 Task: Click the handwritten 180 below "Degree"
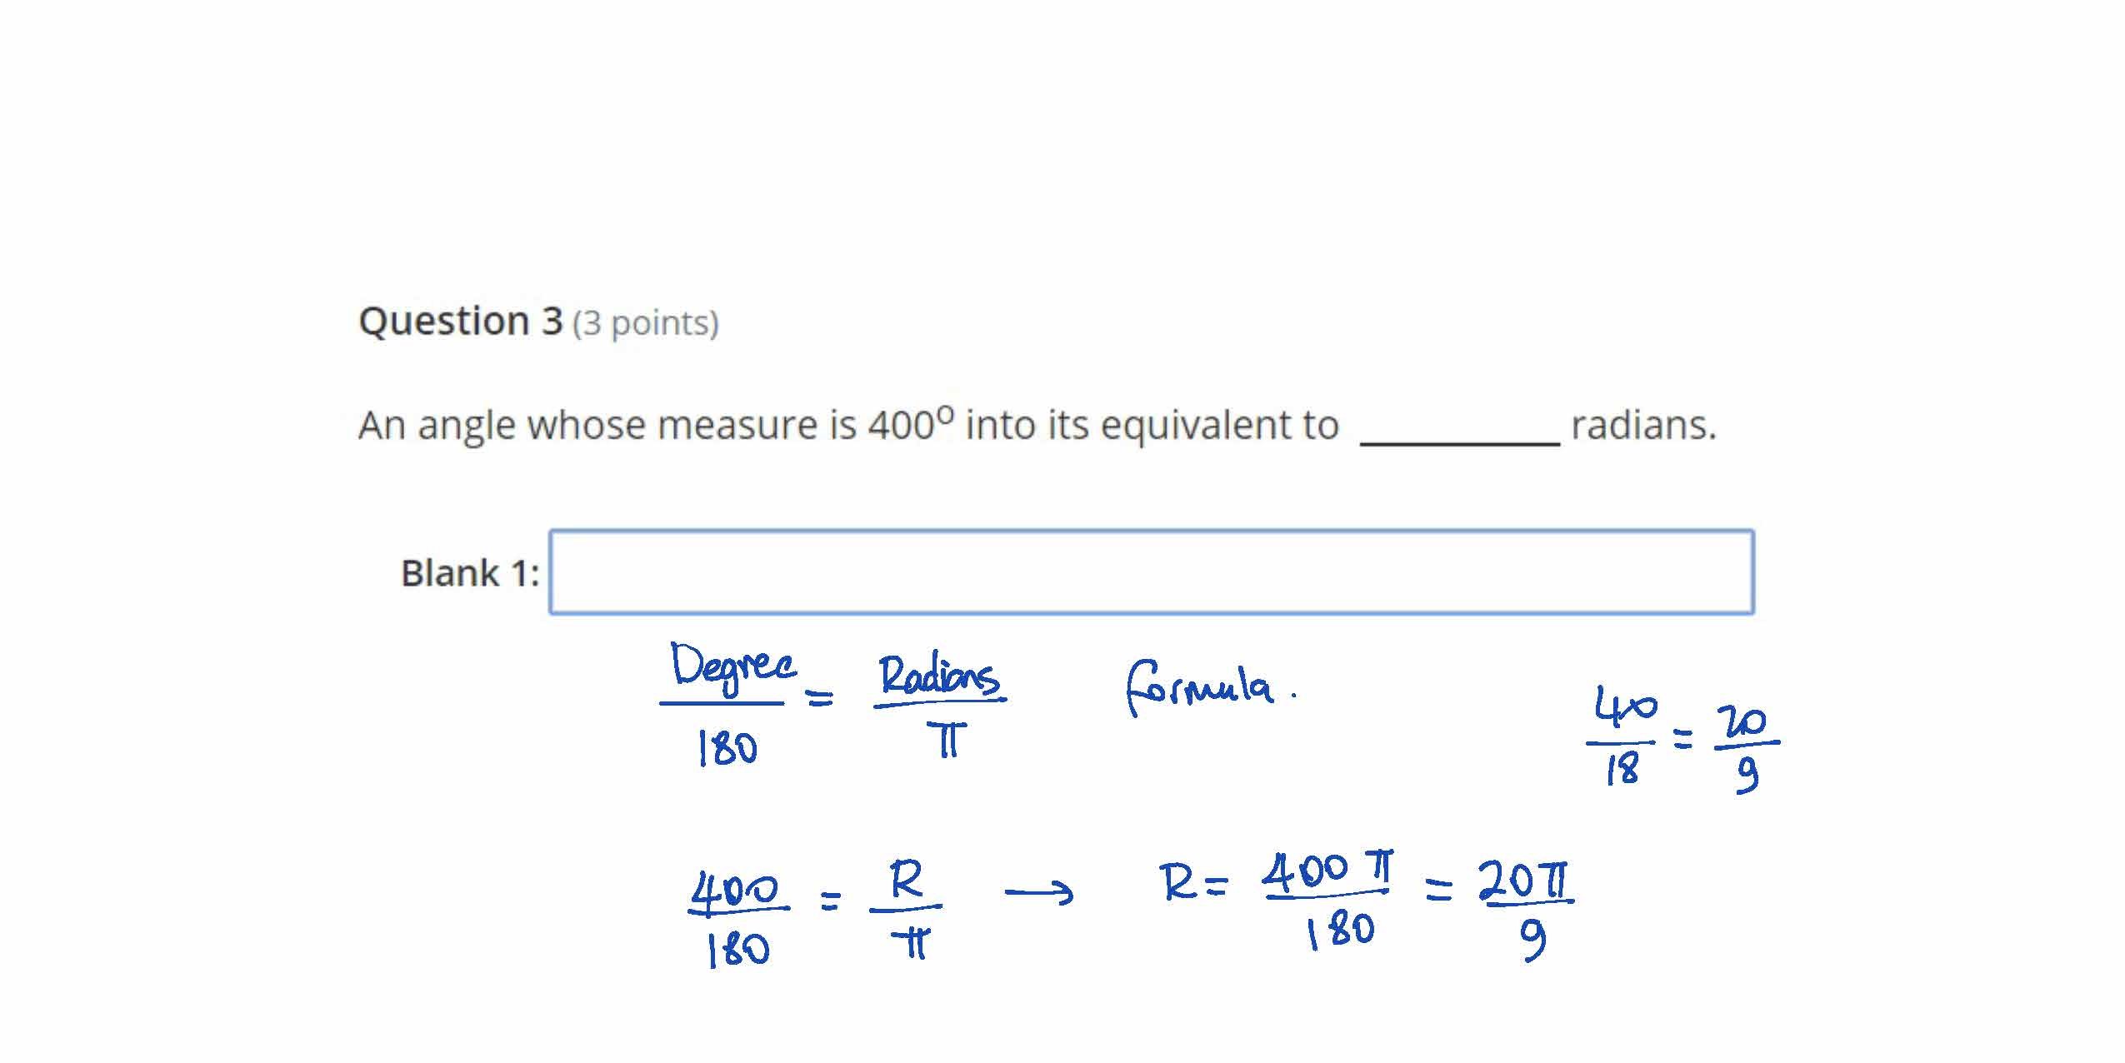tap(727, 747)
